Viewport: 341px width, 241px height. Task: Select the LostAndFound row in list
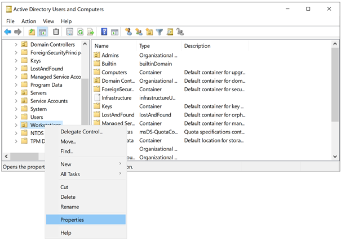[x=170, y=115]
